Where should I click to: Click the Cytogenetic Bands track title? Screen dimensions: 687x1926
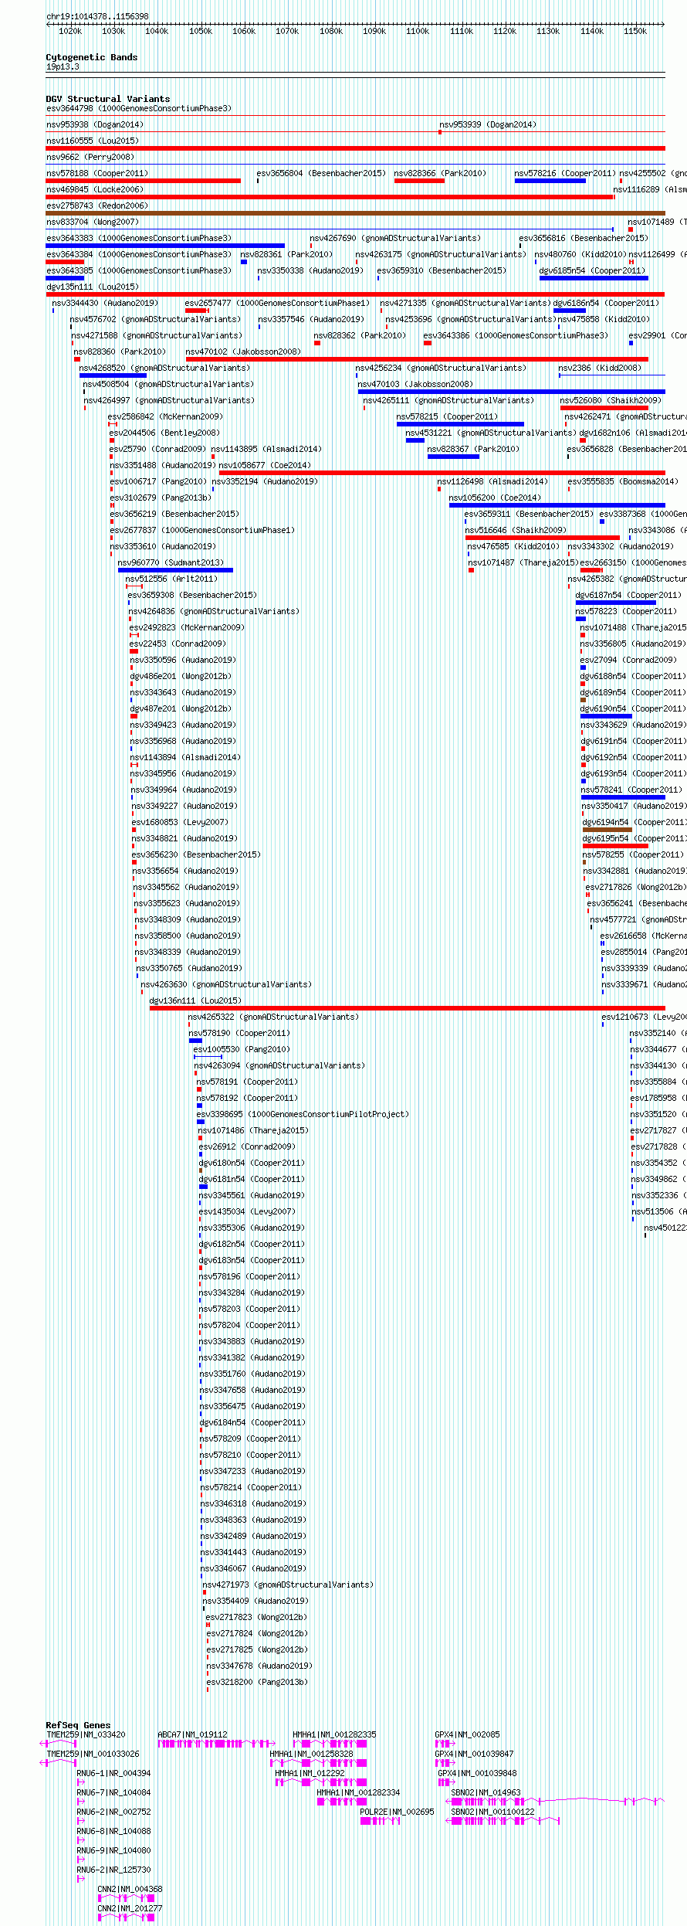pos(92,57)
